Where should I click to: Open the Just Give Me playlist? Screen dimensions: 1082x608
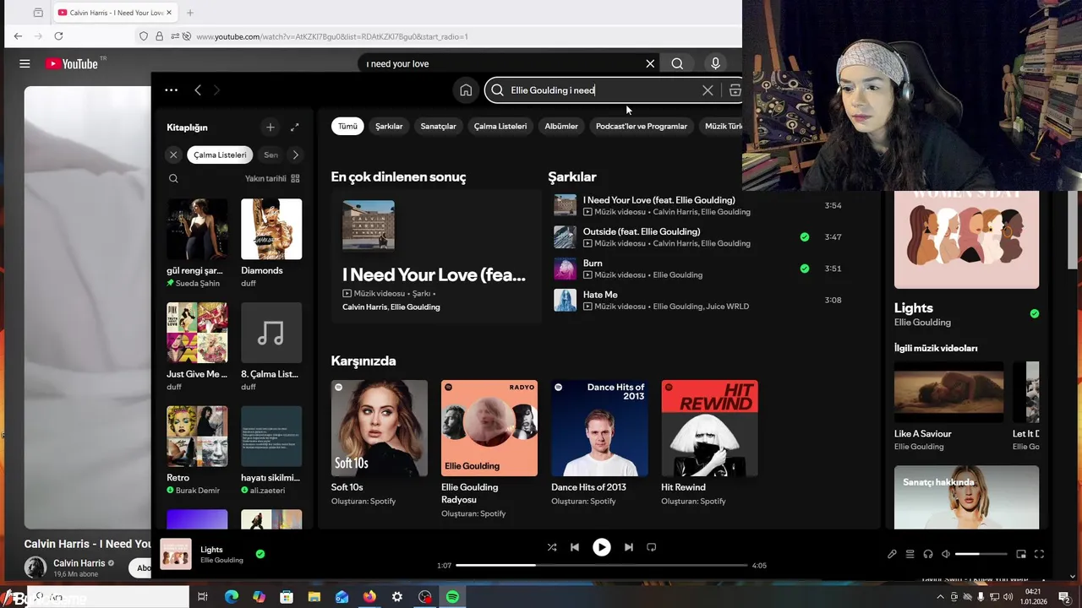(197, 347)
